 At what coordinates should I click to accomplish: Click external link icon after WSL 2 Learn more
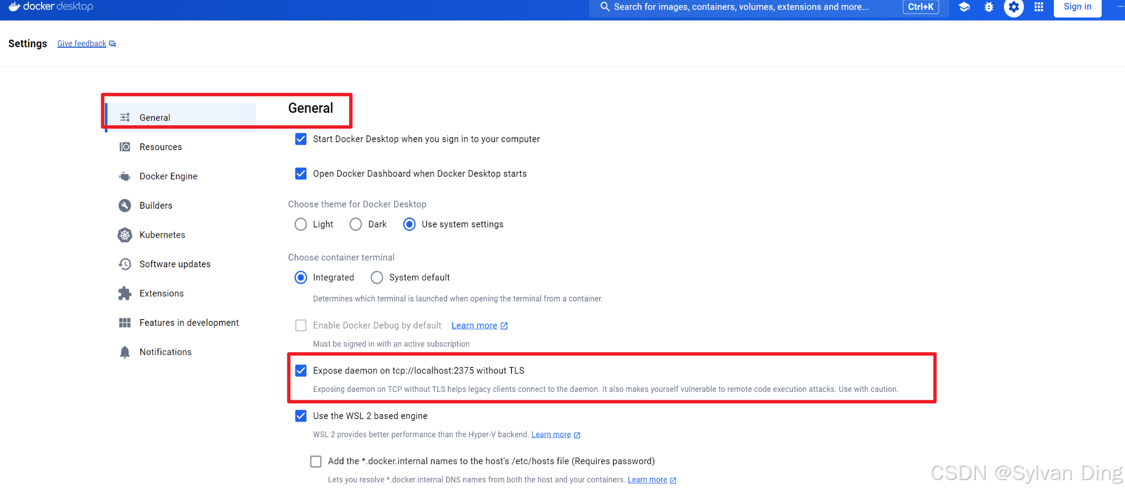577,435
